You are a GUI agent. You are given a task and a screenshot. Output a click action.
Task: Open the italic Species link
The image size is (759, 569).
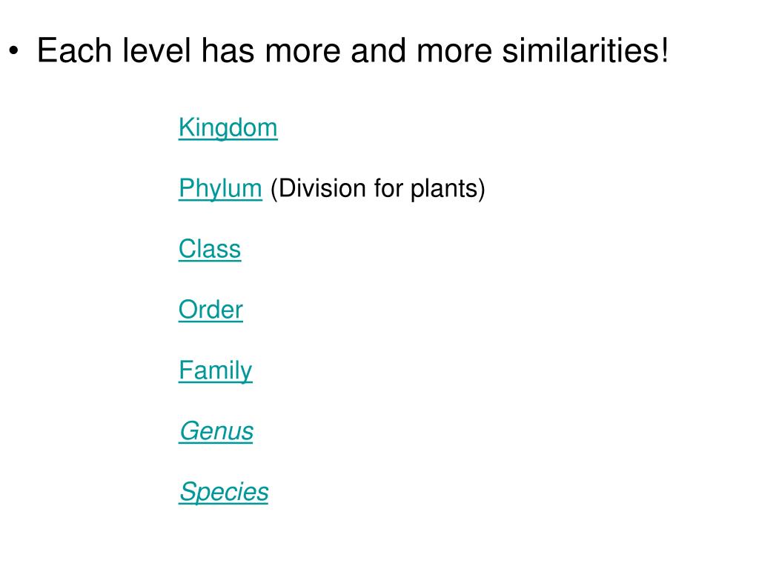pyautogui.click(x=224, y=492)
